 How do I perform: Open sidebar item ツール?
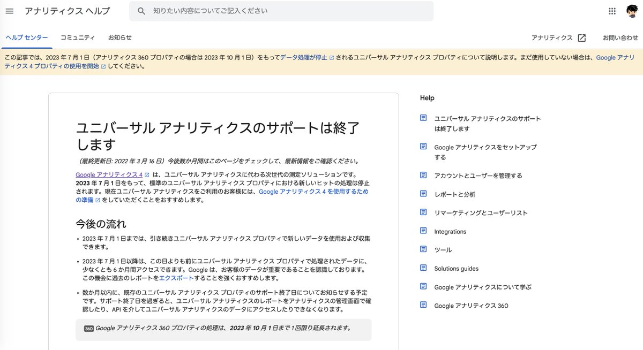(x=443, y=250)
